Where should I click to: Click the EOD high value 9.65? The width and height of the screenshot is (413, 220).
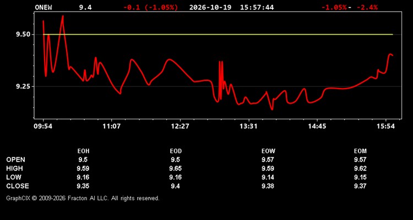click(x=176, y=168)
